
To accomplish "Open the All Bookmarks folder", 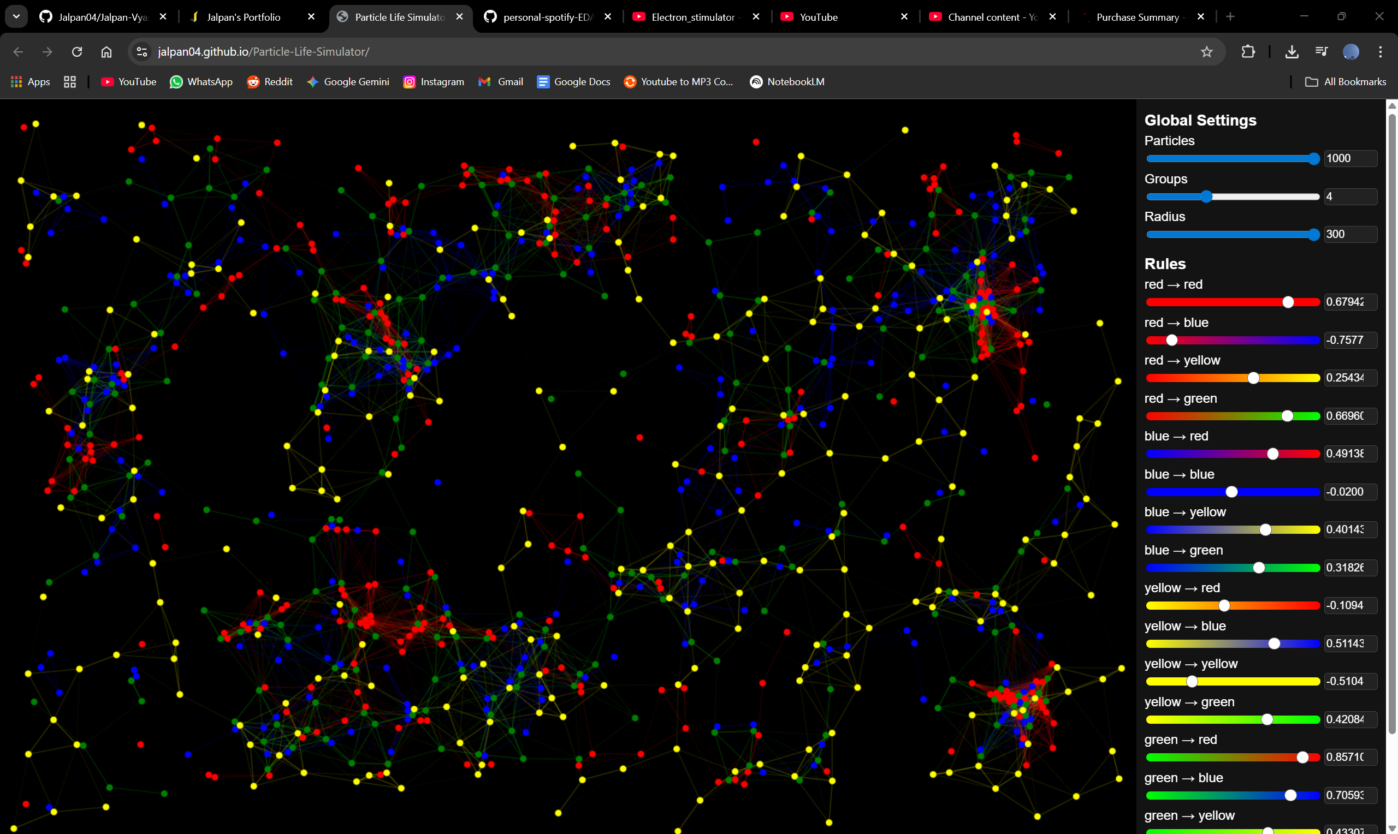I will point(1345,82).
